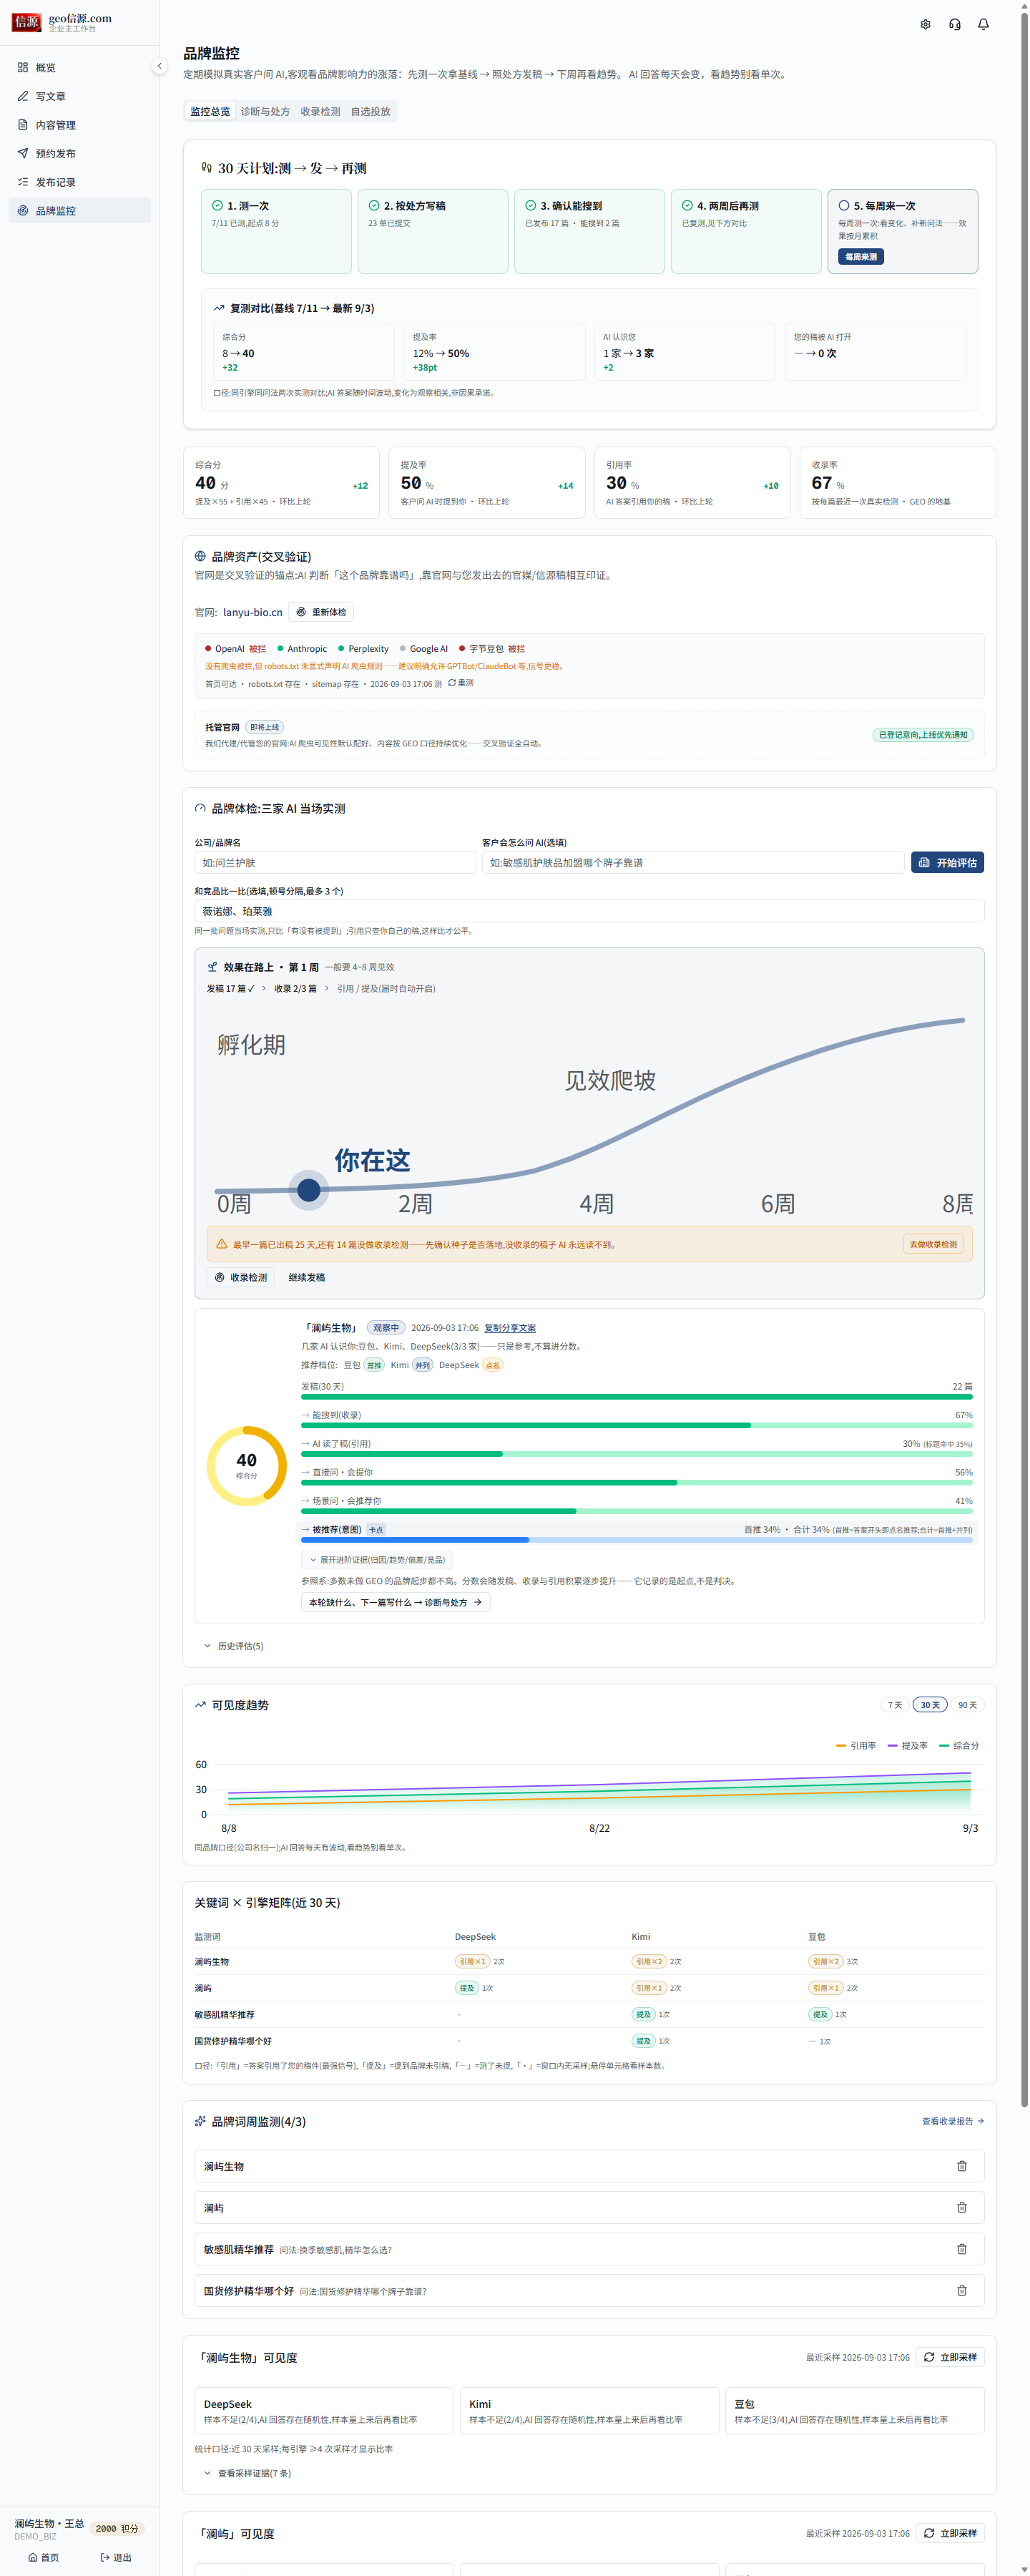
Task: Click the 概览 grid icon in sidebar
Action: [x=23, y=68]
